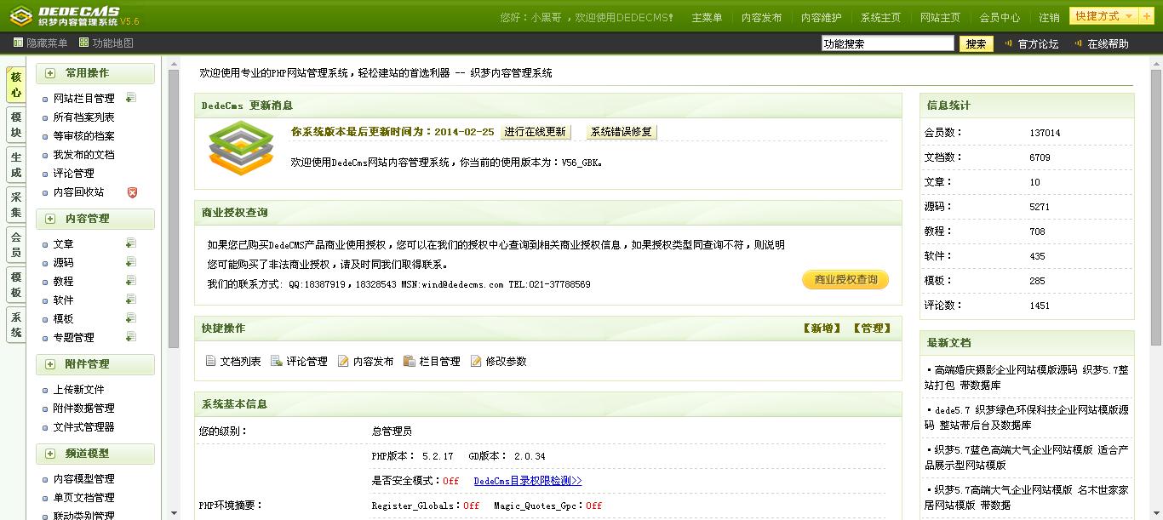
Task: Collapse the 频道模型 menu group
Action: 50,454
